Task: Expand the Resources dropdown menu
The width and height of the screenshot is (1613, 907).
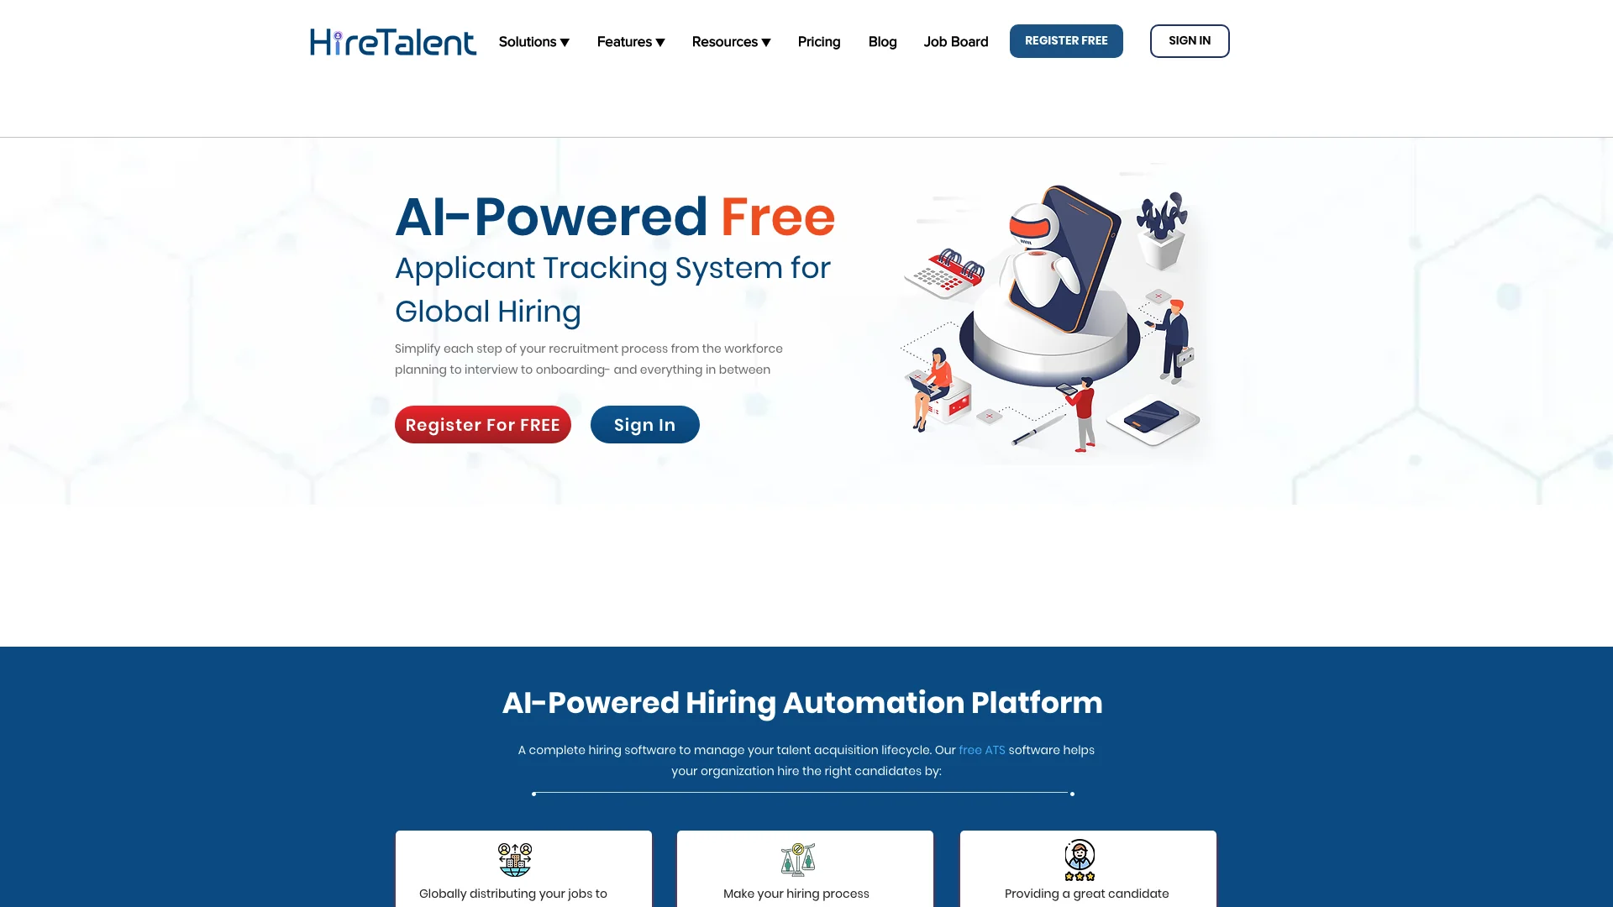Action: (x=730, y=41)
